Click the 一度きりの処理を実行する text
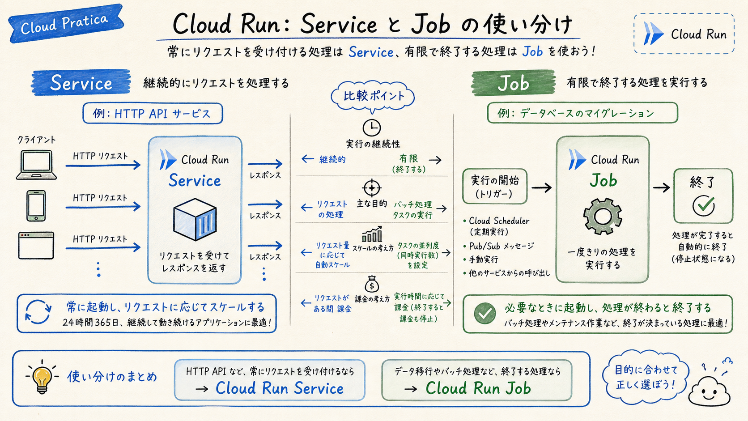The width and height of the screenshot is (748, 421). click(602, 258)
